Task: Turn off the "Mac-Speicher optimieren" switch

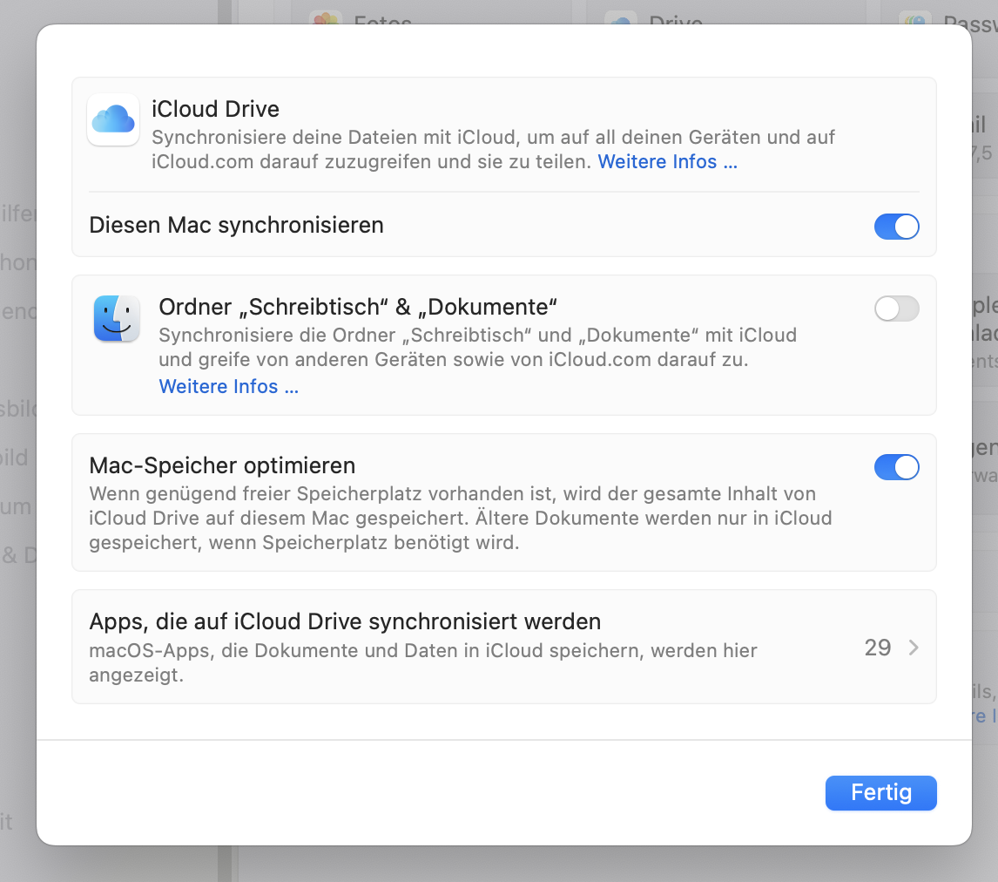Action: [896, 467]
